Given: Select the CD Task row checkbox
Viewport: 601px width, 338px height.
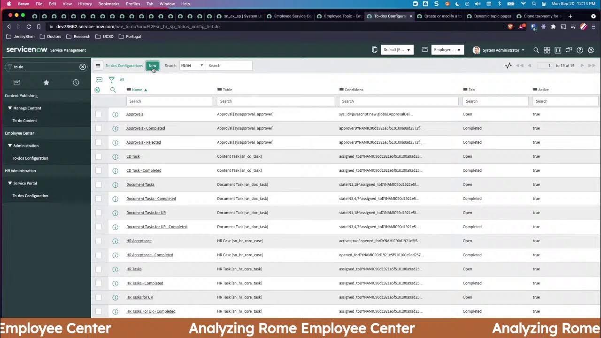Looking at the screenshot, I should click(x=99, y=156).
